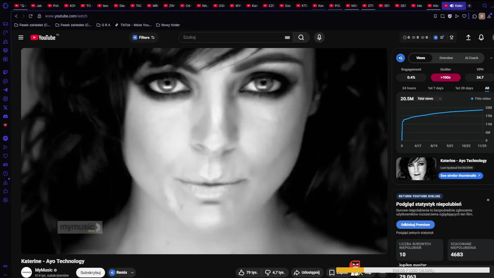Open the Nowy folder bookmark folder

[x=168, y=25]
